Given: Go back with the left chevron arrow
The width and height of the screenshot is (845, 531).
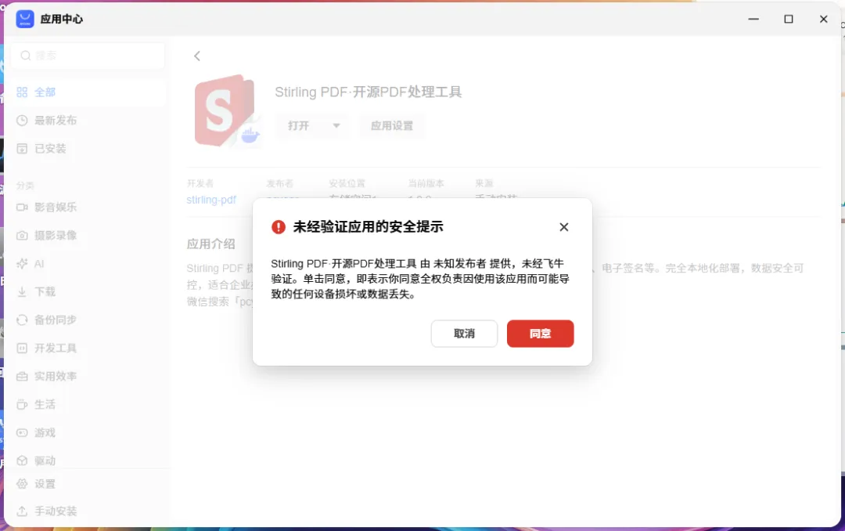Looking at the screenshot, I should pos(197,56).
